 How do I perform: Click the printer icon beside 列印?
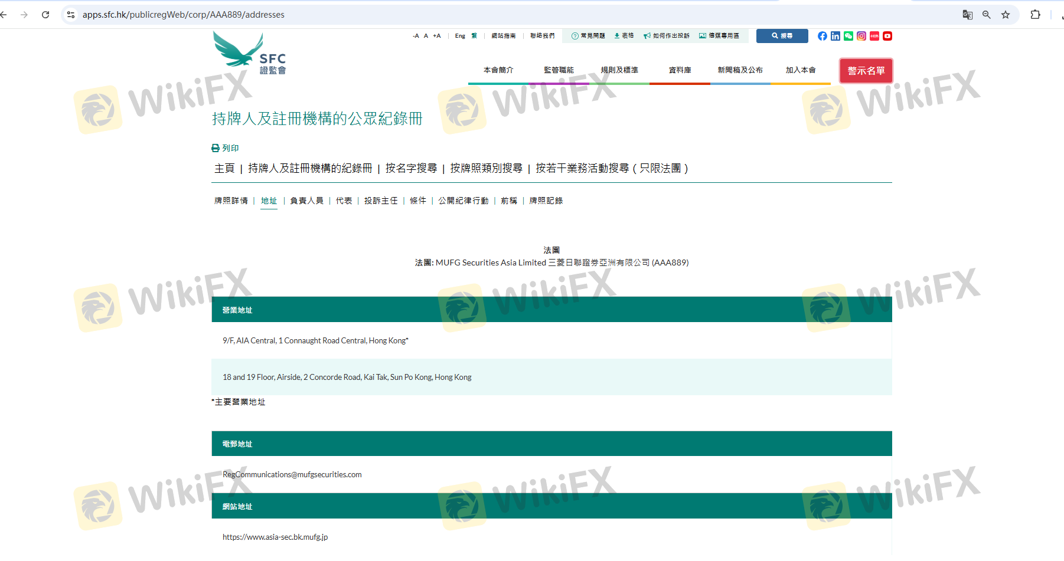pyautogui.click(x=216, y=148)
